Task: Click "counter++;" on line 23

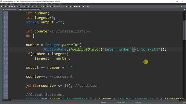Action: [x=37, y=77]
